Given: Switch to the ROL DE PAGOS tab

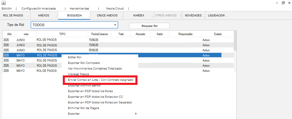Looking at the screenshot, I should pos(13,16).
